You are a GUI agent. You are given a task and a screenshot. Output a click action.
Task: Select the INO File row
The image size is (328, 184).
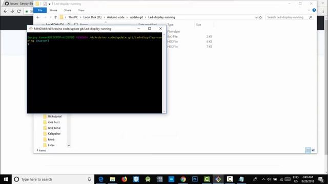(172, 36)
